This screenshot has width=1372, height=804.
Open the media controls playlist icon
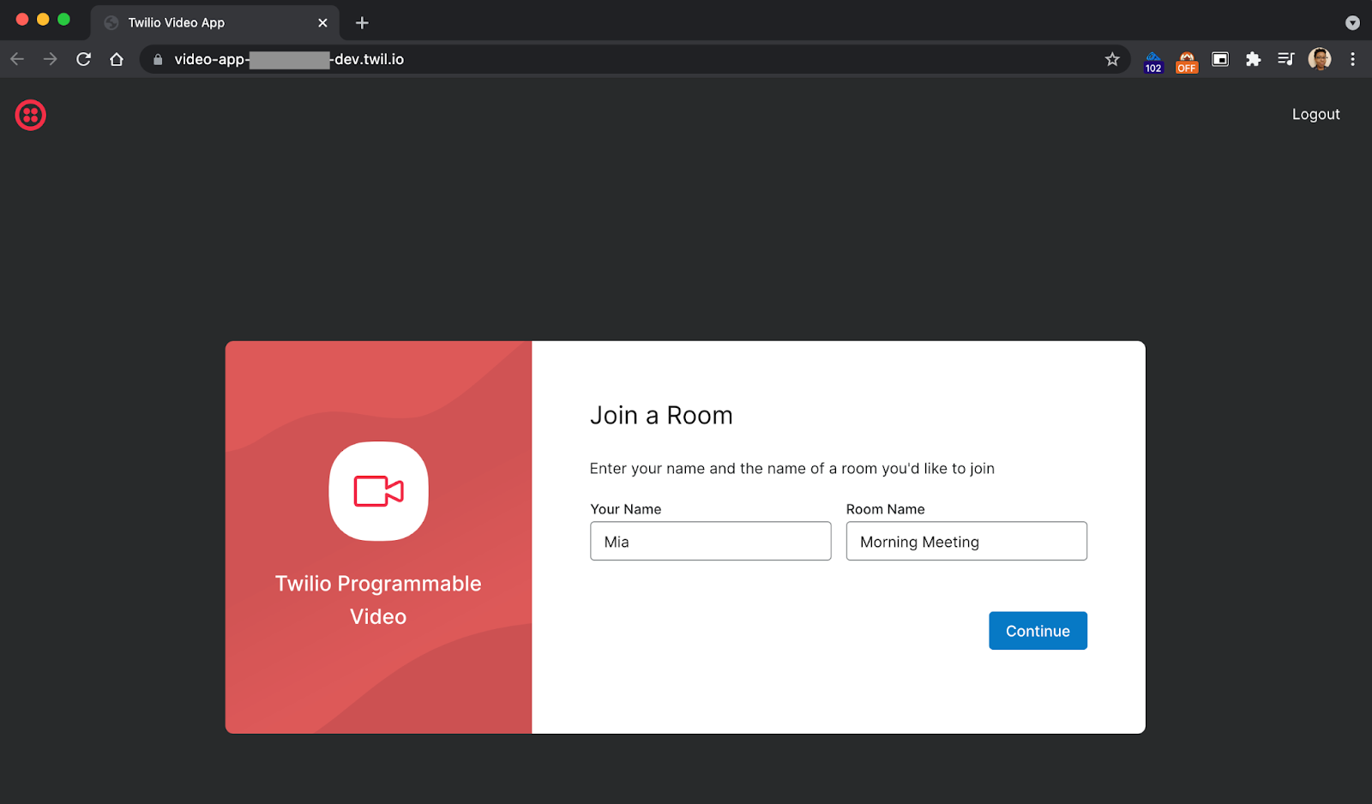coord(1285,59)
